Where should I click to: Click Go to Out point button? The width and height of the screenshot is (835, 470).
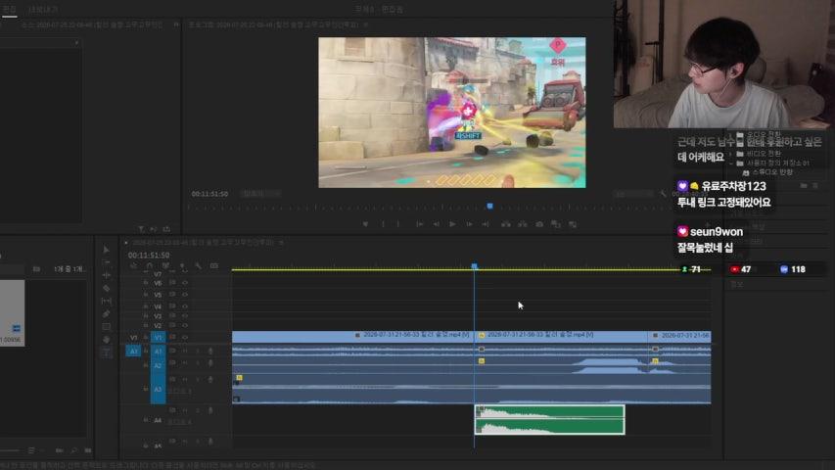[x=486, y=224]
